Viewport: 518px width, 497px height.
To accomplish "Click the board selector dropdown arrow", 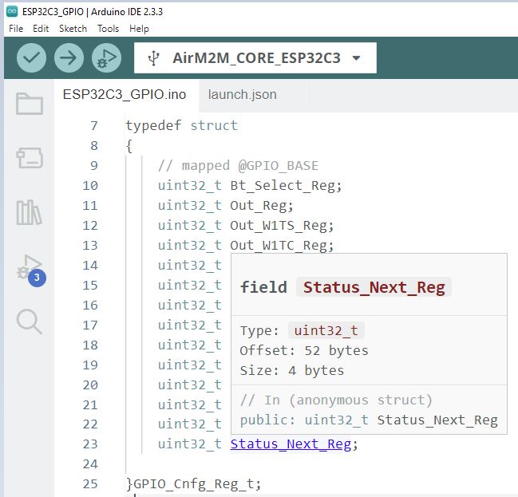I will pyautogui.click(x=356, y=58).
